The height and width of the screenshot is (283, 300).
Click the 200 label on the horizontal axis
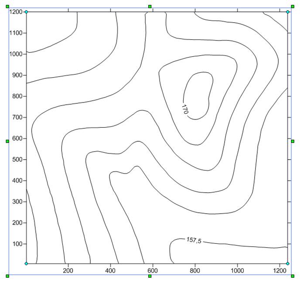(x=68, y=270)
